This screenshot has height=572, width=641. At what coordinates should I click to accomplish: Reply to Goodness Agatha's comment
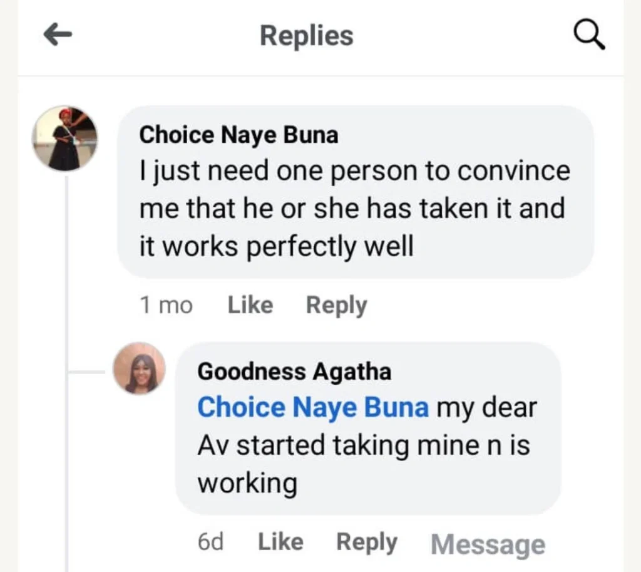coord(367,542)
